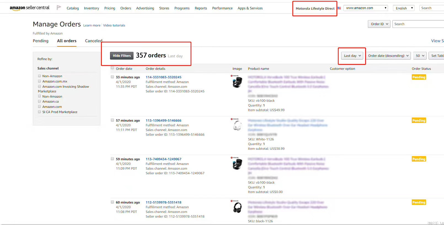Switch to the Canceled orders tab
Viewport: 444px width, 225px height.
[93, 41]
